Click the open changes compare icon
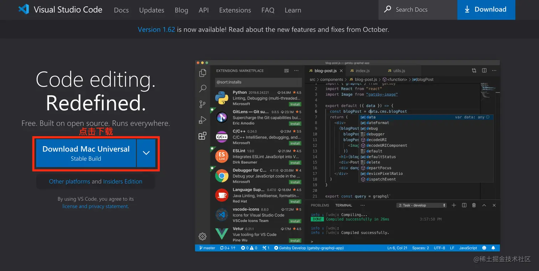Screen dimensions: 539x271 click(x=474, y=71)
